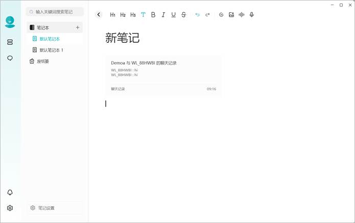Toggle bold formatting
The width and height of the screenshot is (355, 223).
[153, 15]
